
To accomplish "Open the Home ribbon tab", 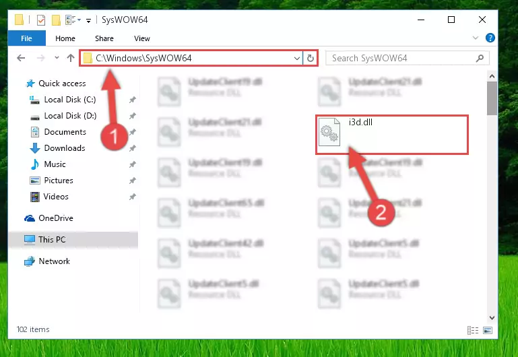I will pos(65,38).
